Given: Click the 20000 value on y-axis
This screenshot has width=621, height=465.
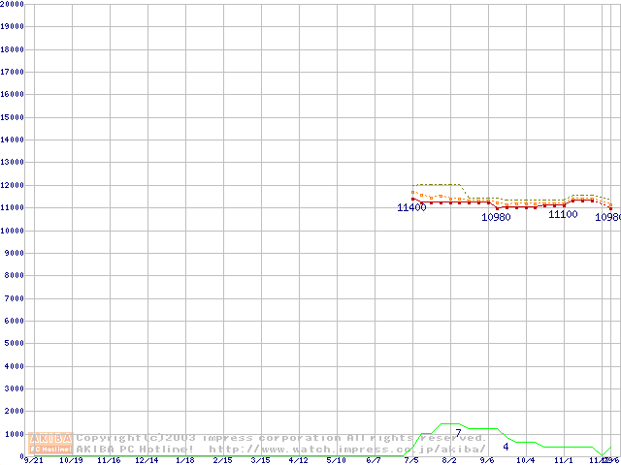Looking at the screenshot, I should (13, 4).
